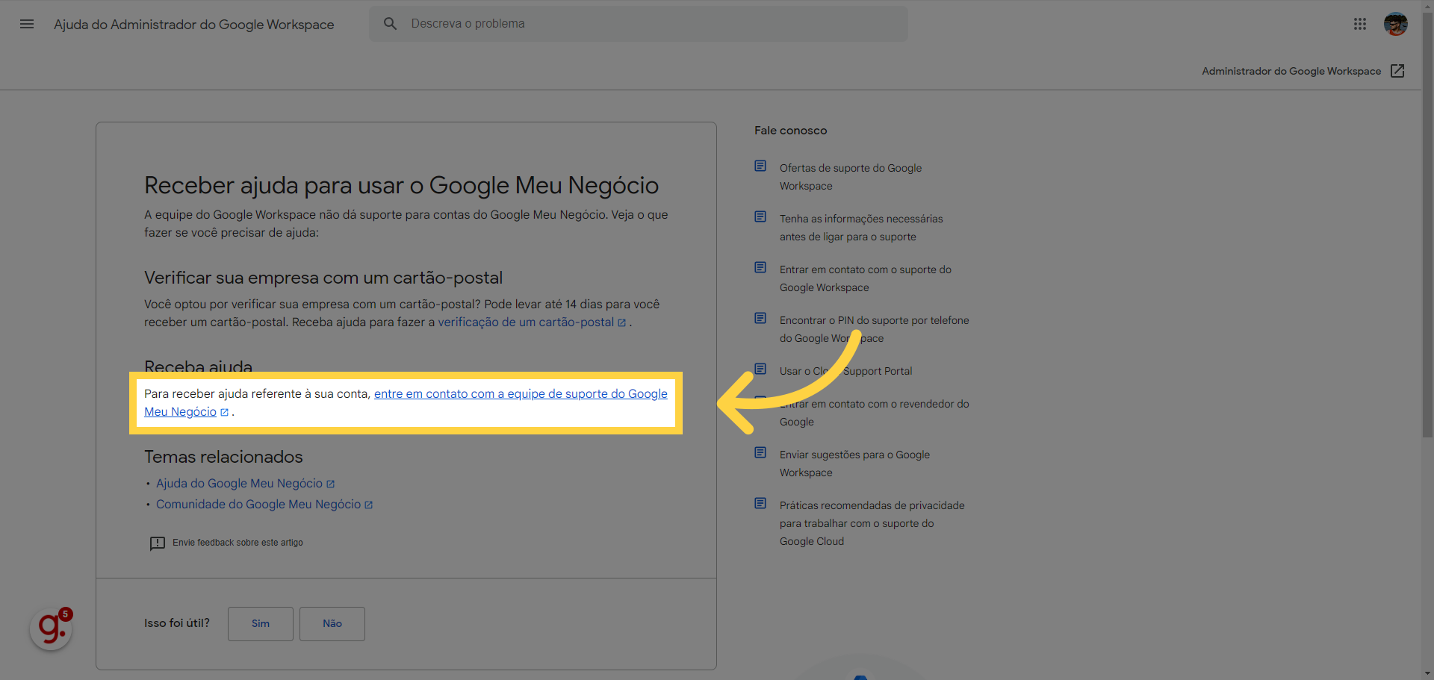Open Entrar em contato com o suporte do Google Workspace
The height and width of the screenshot is (680, 1434).
pyautogui.click(x=866, y=278)
